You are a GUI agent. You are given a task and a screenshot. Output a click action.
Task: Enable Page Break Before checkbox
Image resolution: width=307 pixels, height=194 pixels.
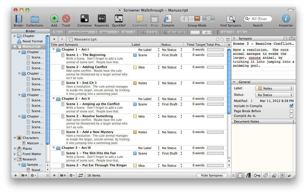pos(291,111)
